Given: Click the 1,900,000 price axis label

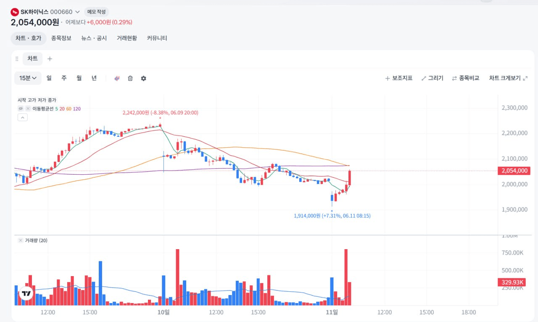Looking at the screenshot, I should pos(514,210).
